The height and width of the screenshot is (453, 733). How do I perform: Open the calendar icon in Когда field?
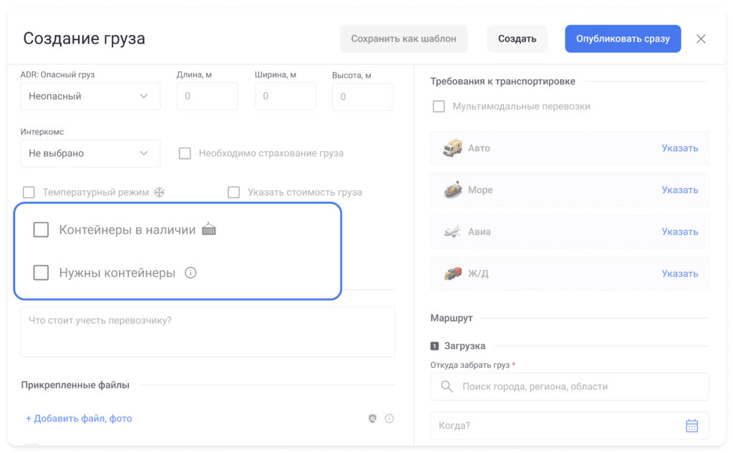692,425
